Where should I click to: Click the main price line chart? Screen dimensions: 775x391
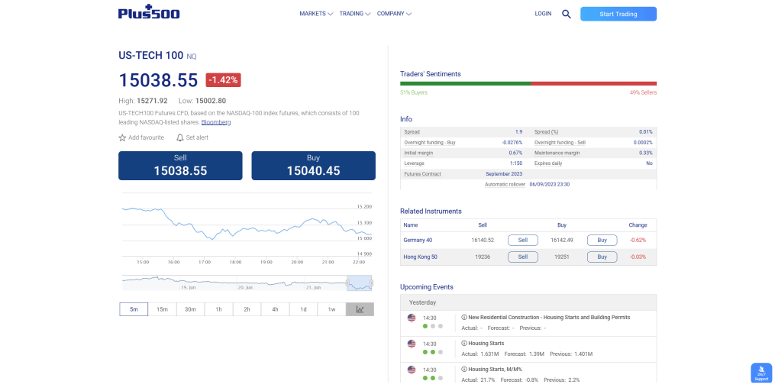click(x=247, y=225)
